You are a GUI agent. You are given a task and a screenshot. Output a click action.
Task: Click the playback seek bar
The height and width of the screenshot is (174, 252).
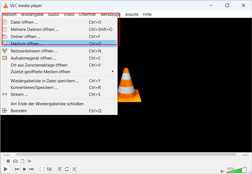pos(126,155)
